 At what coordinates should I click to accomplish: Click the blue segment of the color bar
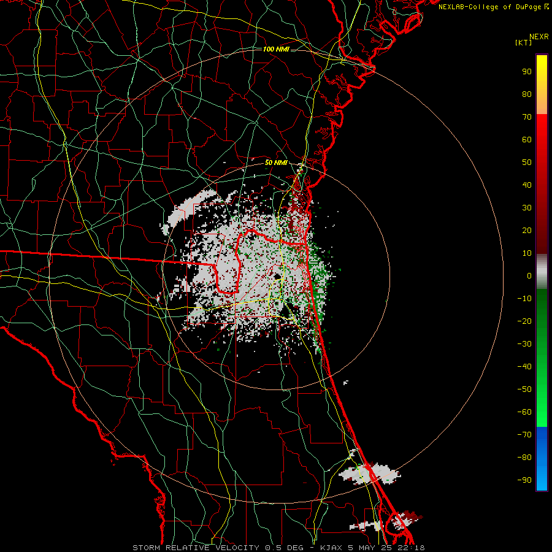click(x=542, y=459)
